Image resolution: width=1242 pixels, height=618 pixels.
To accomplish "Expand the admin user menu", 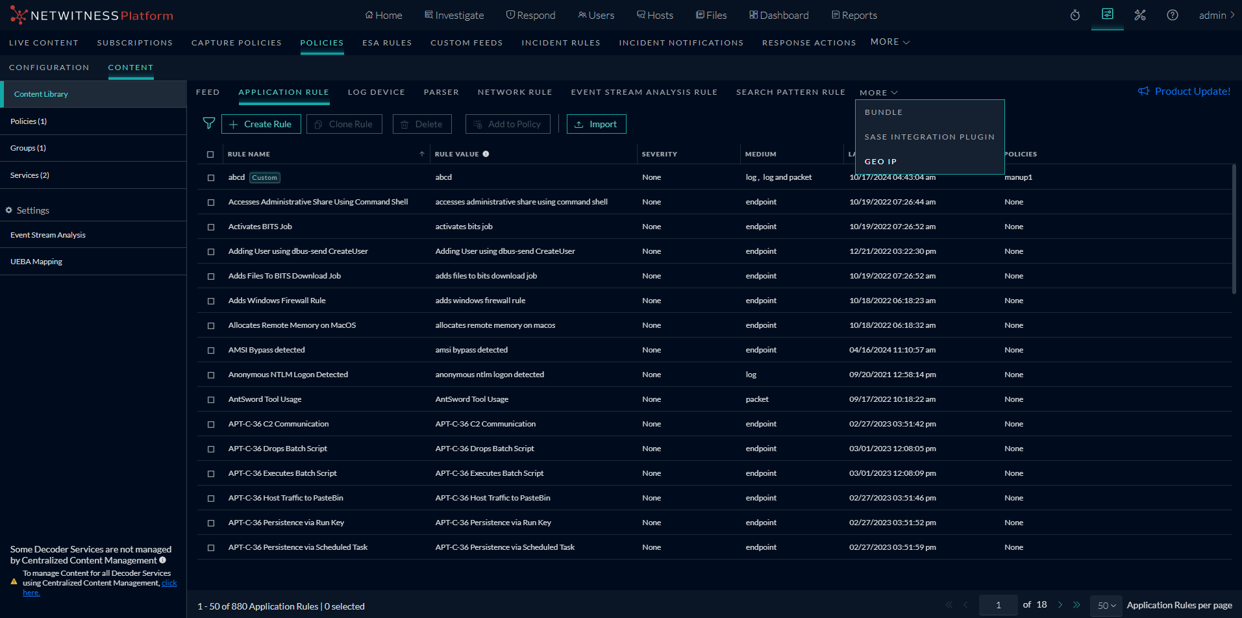I will pos(1217,15).
